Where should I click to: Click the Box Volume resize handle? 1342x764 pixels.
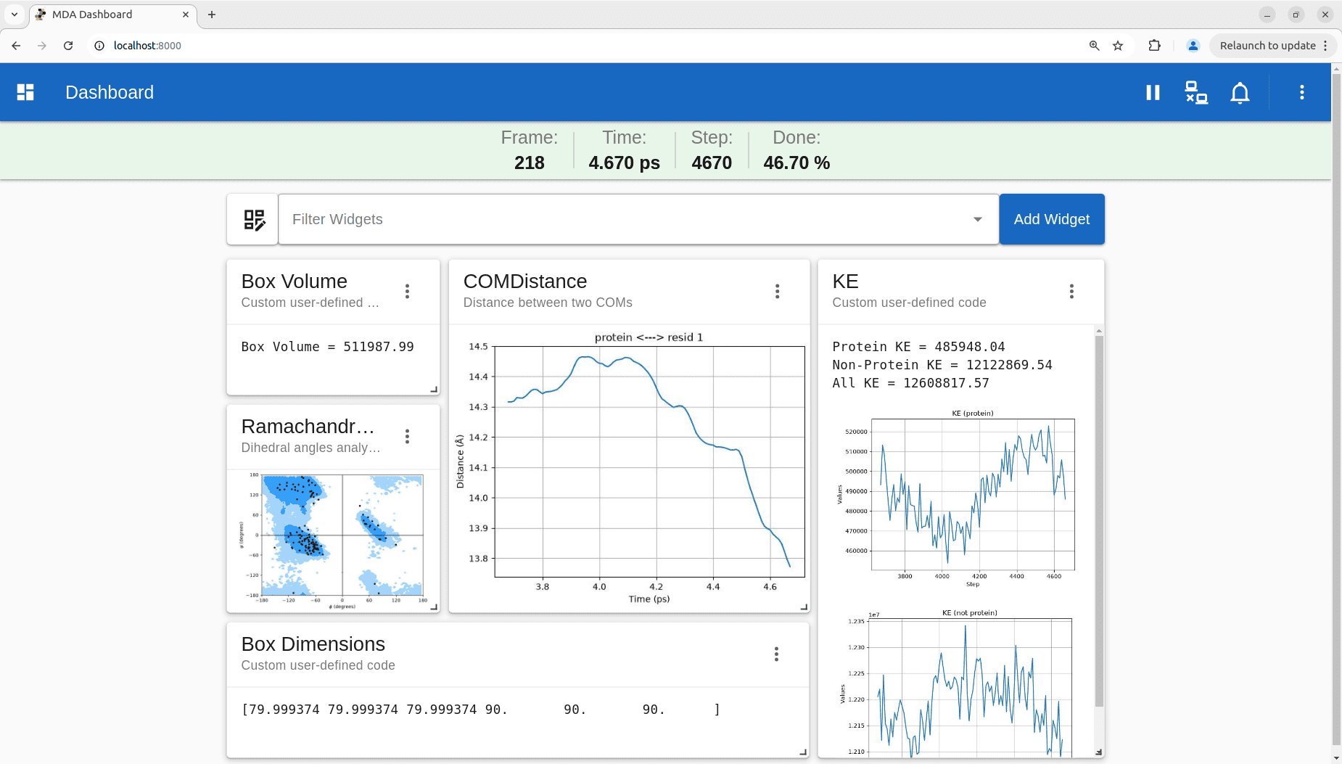[434, 390]
